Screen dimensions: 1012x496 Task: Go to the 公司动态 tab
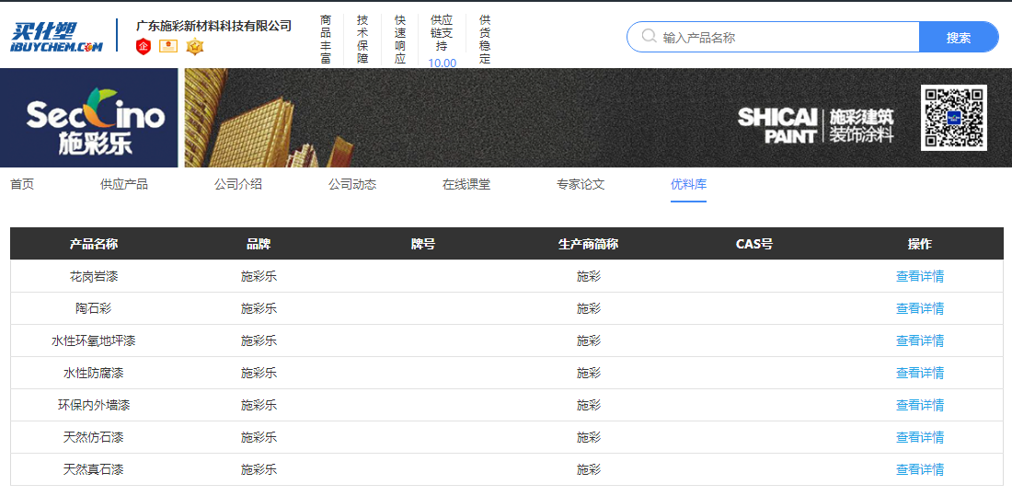[x=352, y=185]
